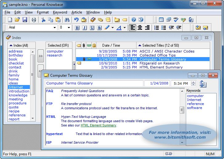Open the Help menu
The width and height of the screenshot is (224, 159).
click(108, 12)
